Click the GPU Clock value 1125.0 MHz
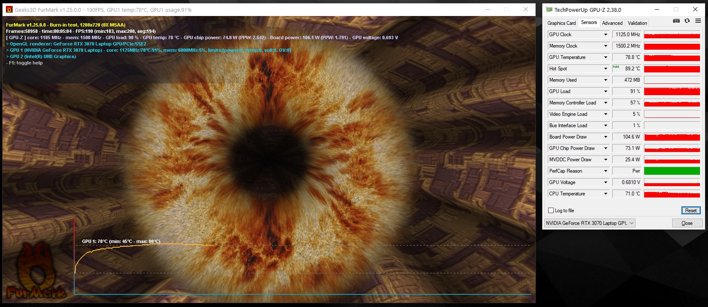Image resolution: width=708 pixels, height=307 pixels. 627,35
